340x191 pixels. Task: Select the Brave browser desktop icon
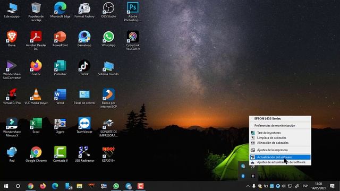[12, 39]
